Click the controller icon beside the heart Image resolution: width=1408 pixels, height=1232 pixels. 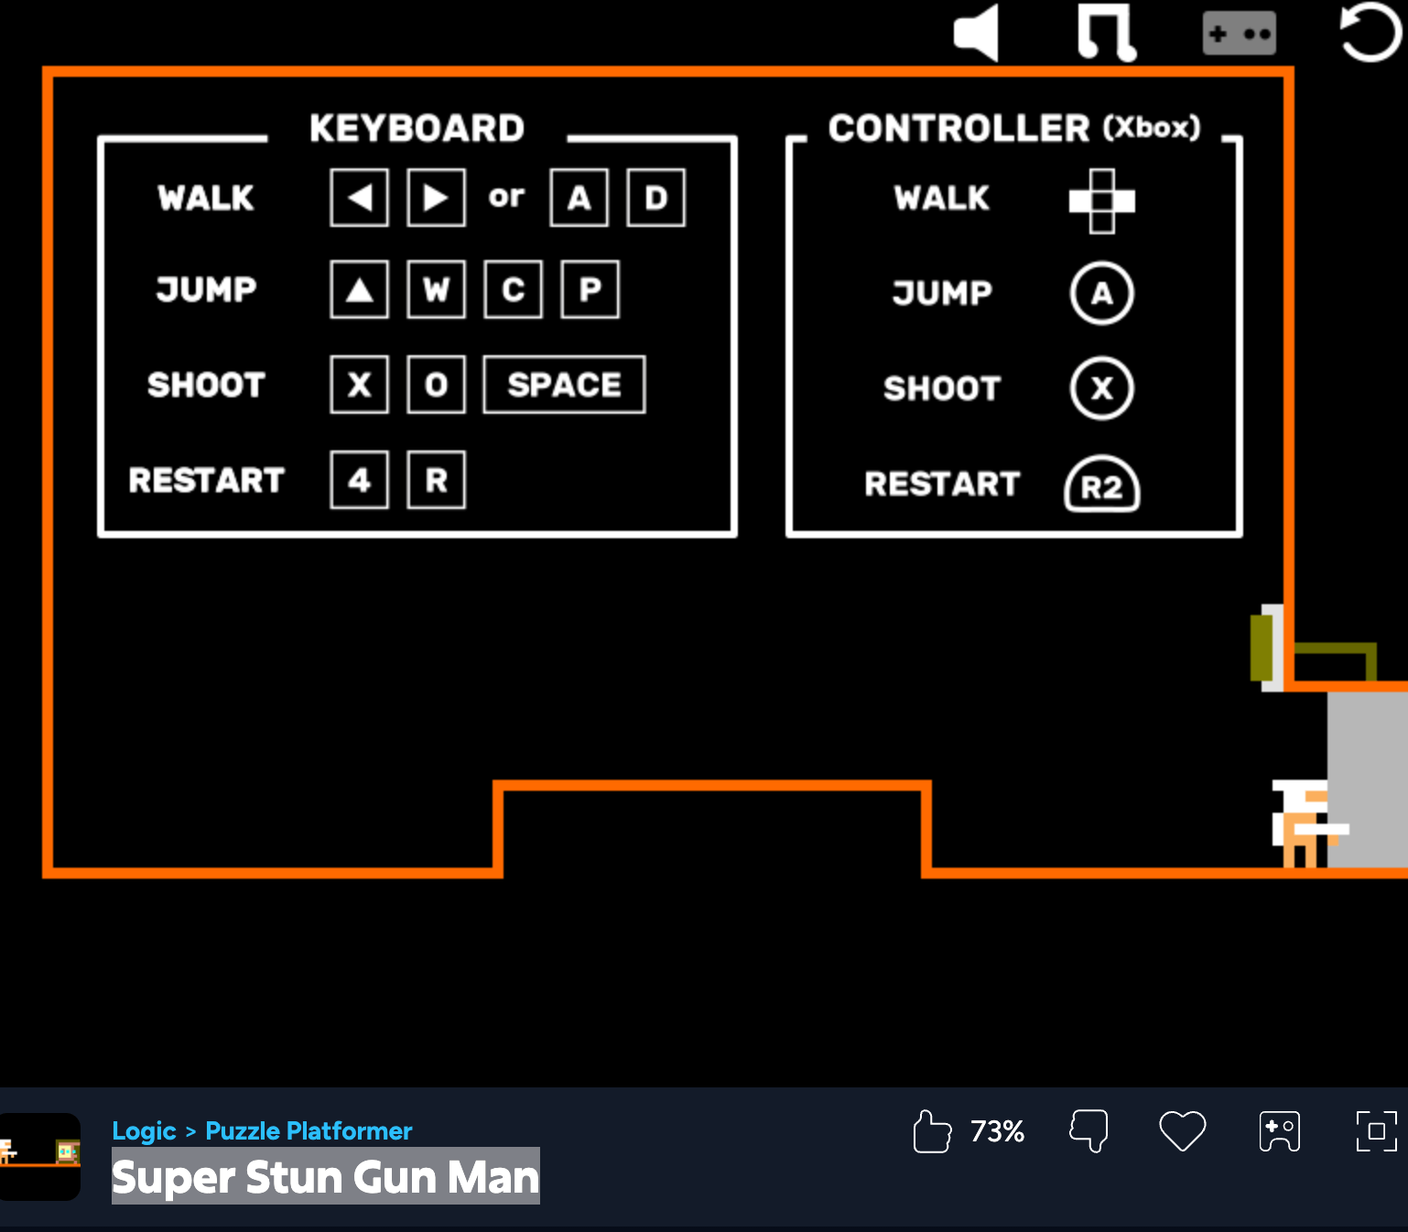1279,1131
